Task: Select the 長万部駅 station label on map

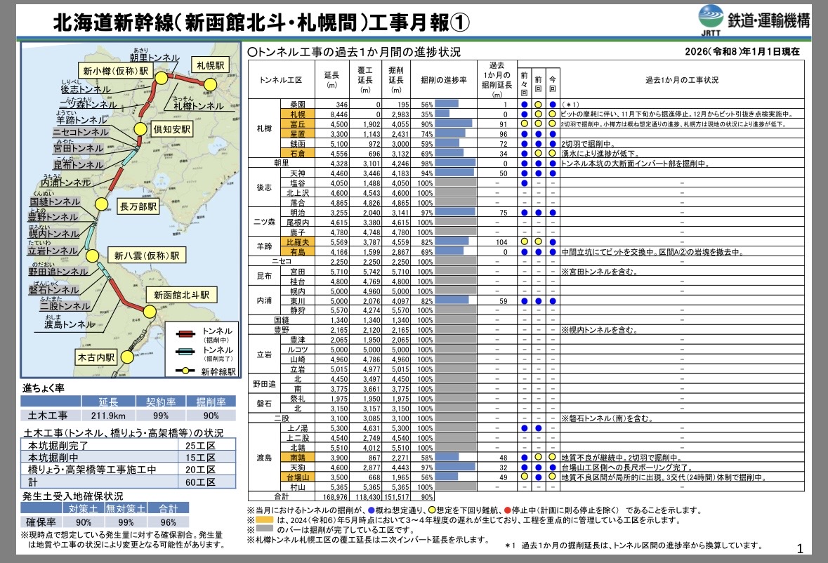Action: coord(138,207)
